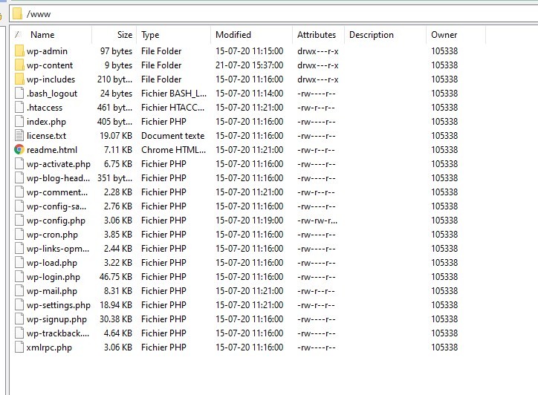Click the wp-admin folder icon
Screen dimensions: 538x395
click(19, 51)
